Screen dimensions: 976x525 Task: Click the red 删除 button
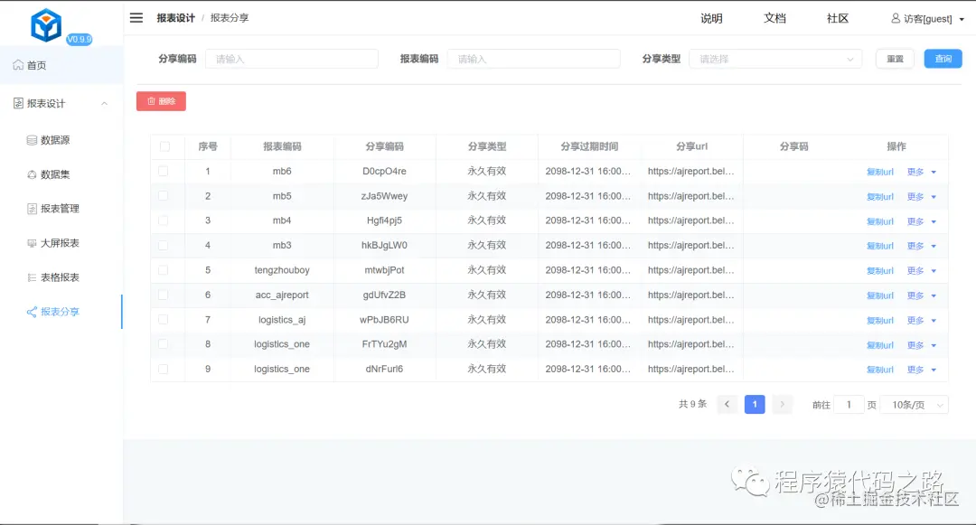click(161, 101)
